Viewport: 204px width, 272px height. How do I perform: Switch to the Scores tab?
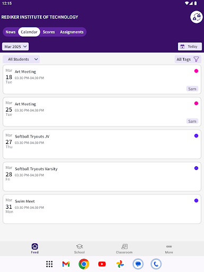coord(49,32)
